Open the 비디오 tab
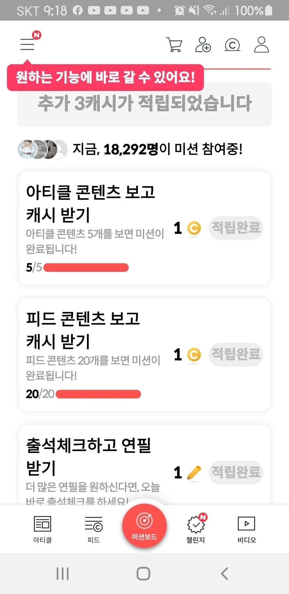The height and width of the screenshot is (594, 289). point(247,529)
